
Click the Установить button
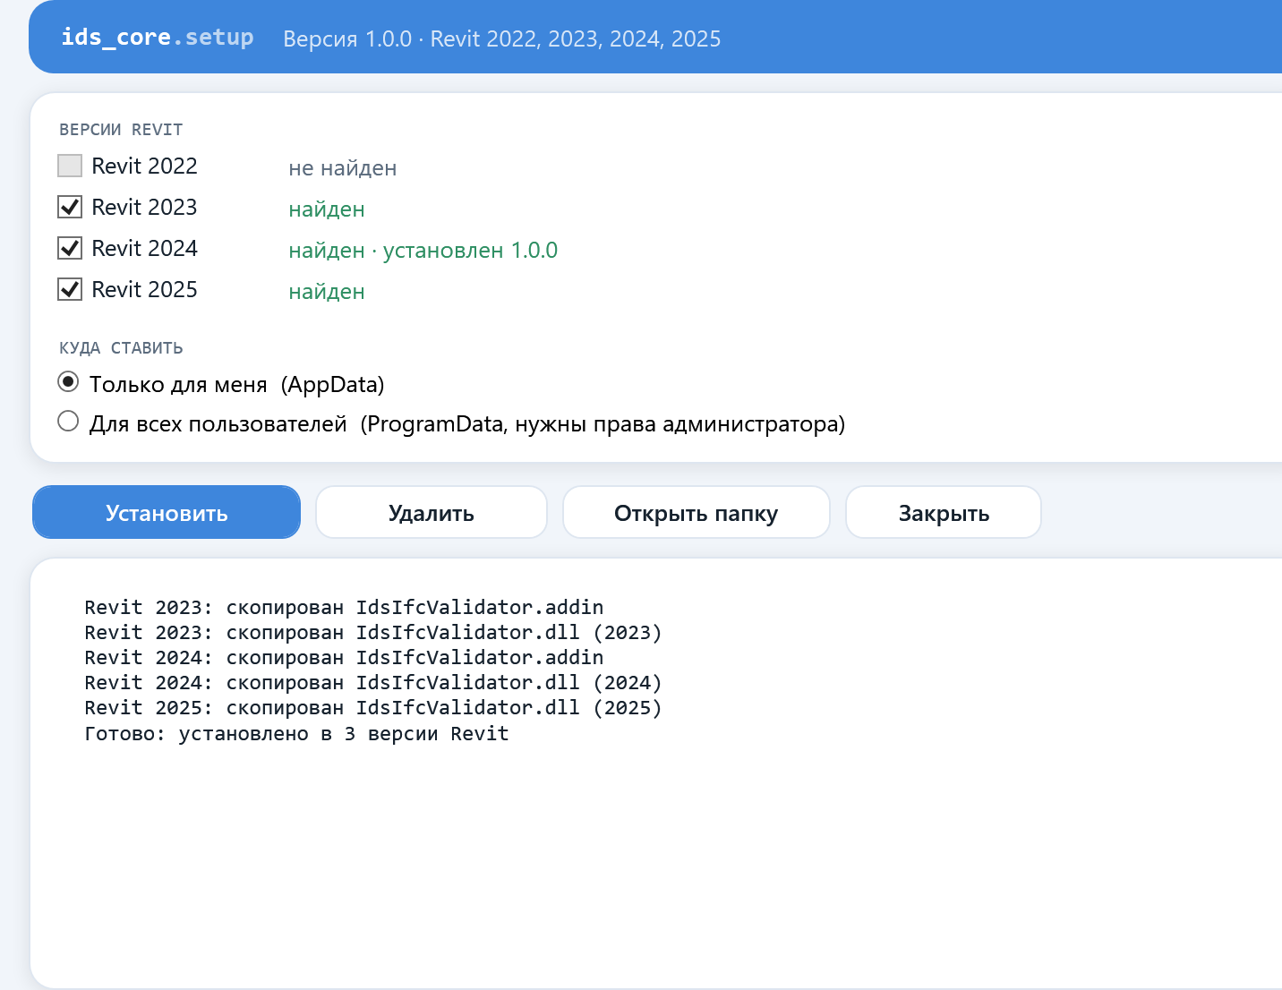point(167,512)
